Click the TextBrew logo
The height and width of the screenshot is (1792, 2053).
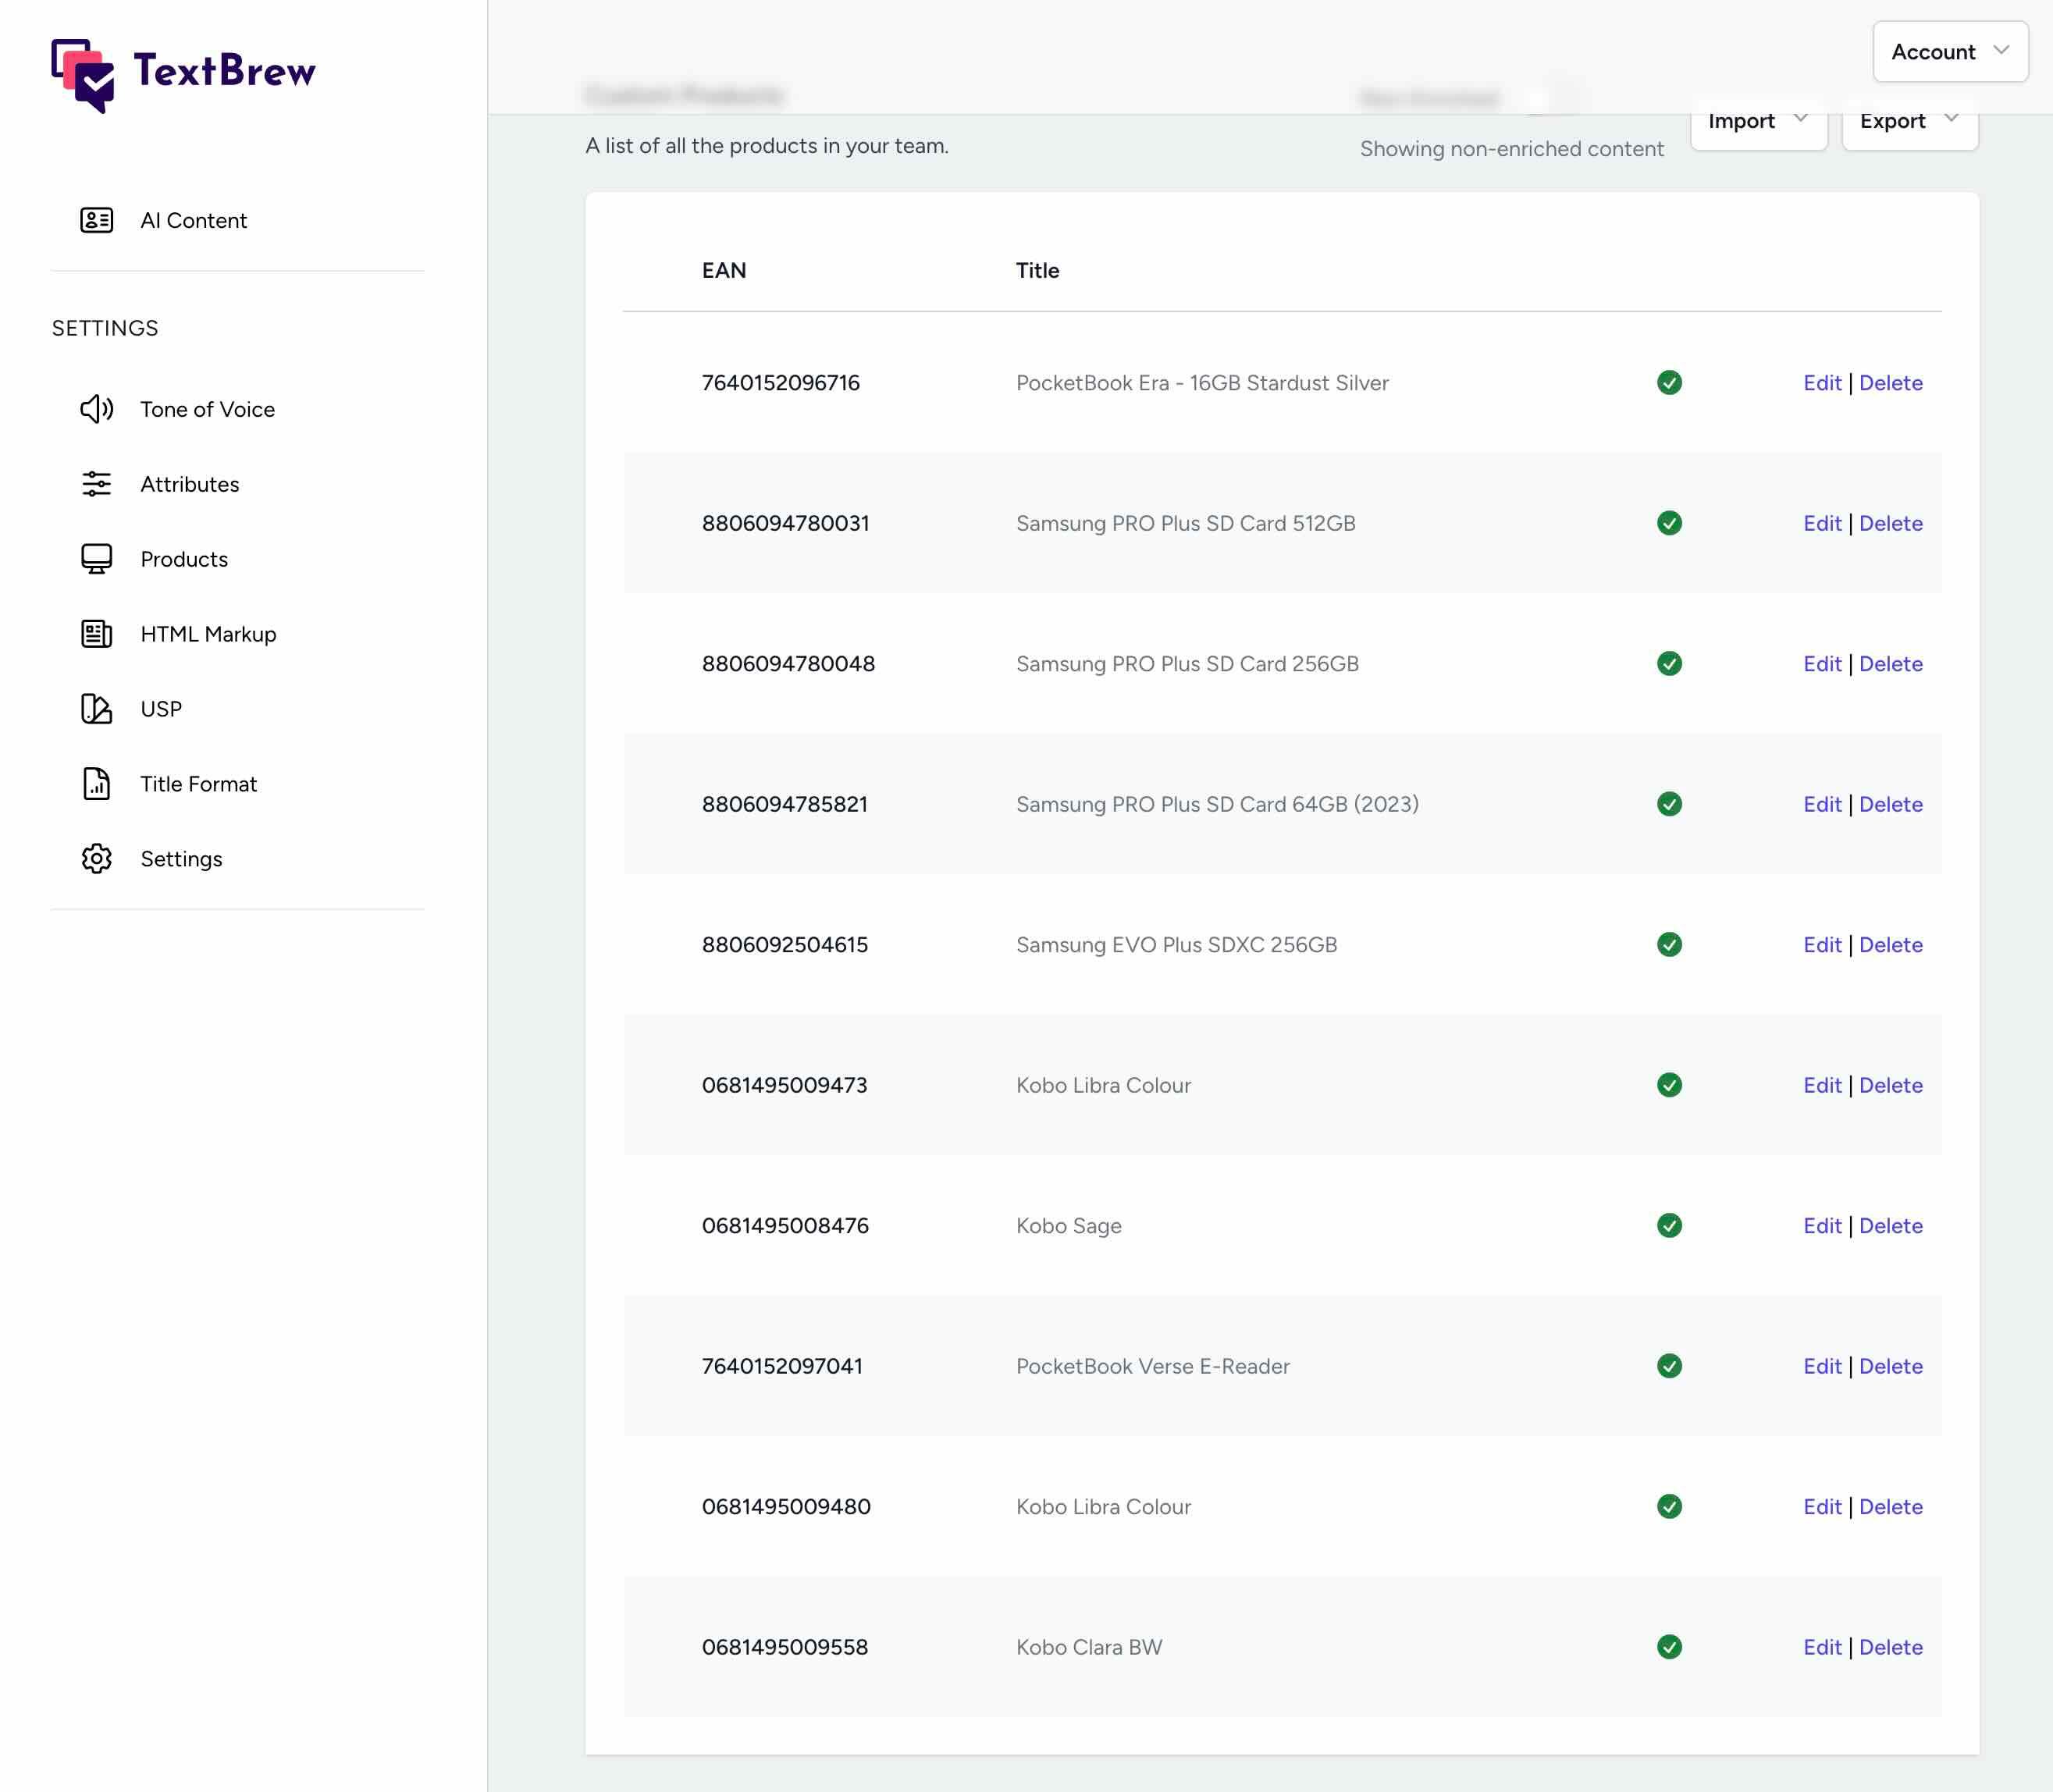pos(184,74)
